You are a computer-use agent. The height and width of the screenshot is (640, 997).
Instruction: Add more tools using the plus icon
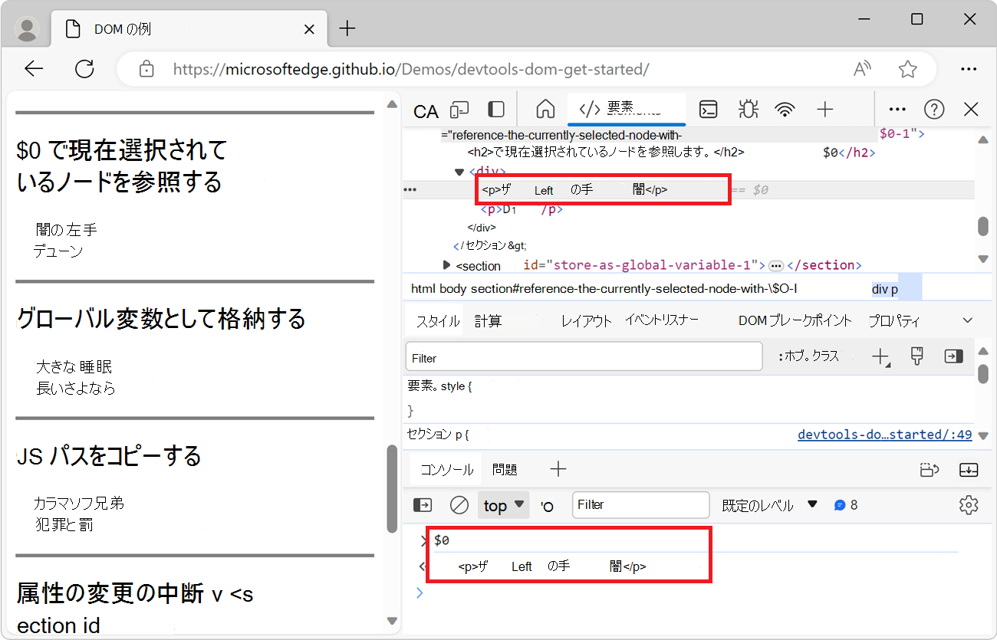tap(824, 110)
